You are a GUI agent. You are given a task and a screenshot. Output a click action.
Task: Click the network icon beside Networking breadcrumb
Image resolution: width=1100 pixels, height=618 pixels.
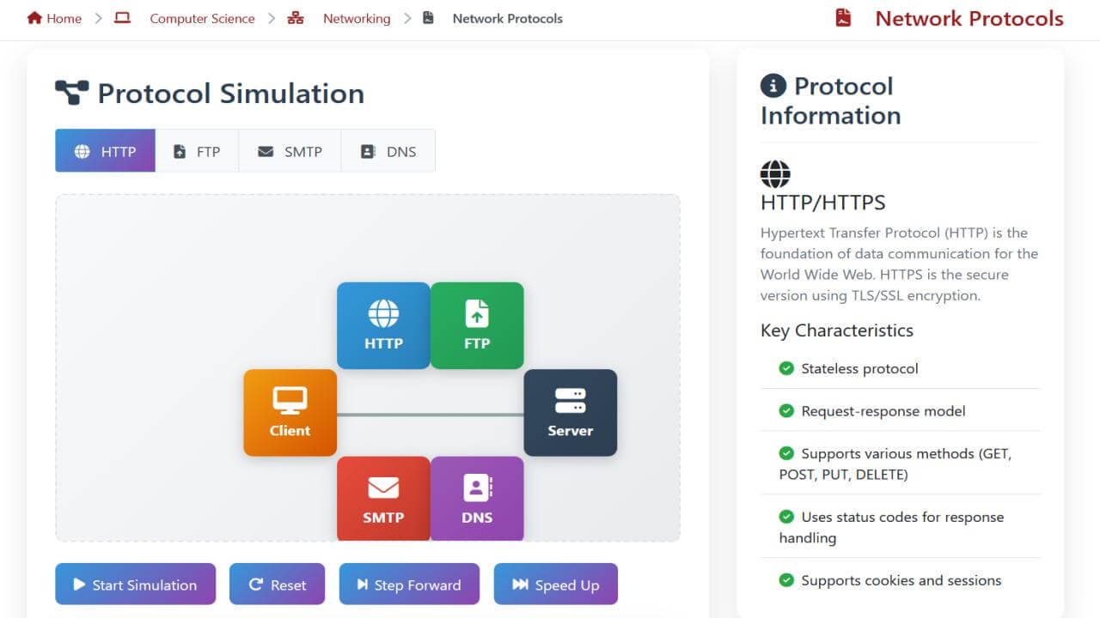[296, 18]
